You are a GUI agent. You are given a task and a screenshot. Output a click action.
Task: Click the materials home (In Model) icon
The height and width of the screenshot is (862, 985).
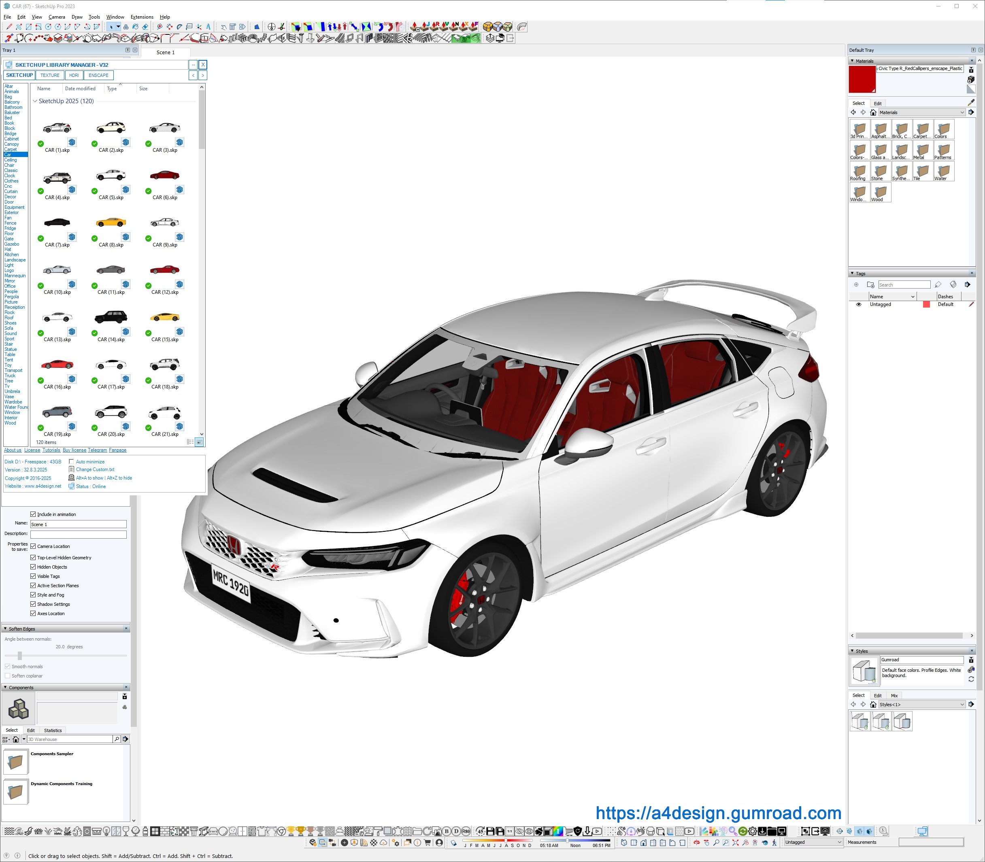(873, 113)
